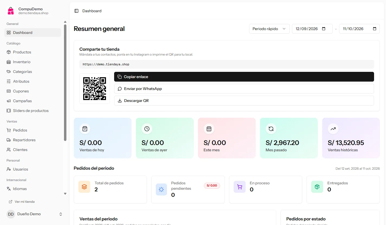Open Sliders de productos
The width and height of the screenshot is (386, 225).
33,111
